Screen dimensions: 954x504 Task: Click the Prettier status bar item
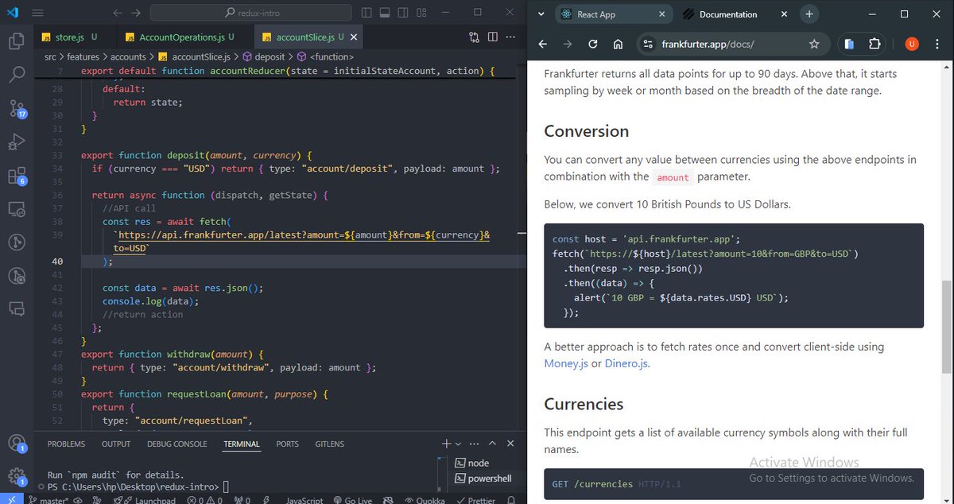coord(476,499)
